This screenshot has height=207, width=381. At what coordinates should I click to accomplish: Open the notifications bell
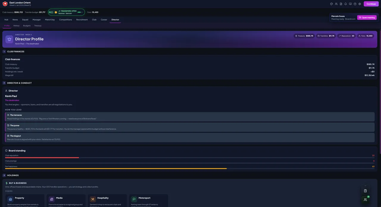pyautogui.click(x=346, y=4)
